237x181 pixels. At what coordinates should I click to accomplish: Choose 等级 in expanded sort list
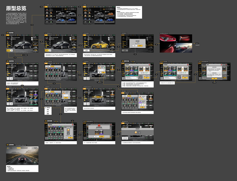tap(48, 110)
